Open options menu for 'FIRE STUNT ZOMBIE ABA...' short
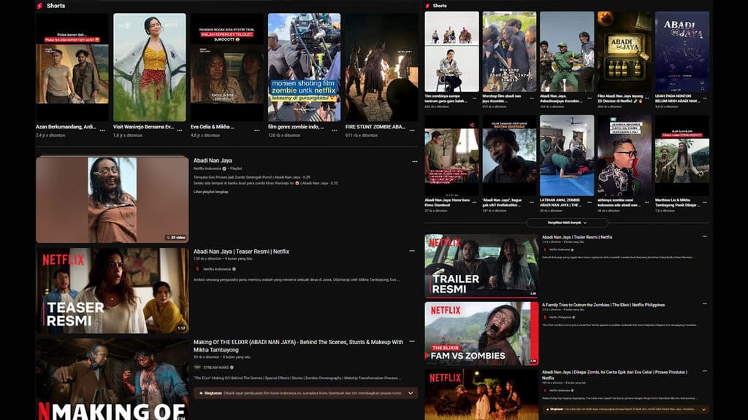Screen dimensions: 748x420 pyautogui.click(x=412, y=130)
